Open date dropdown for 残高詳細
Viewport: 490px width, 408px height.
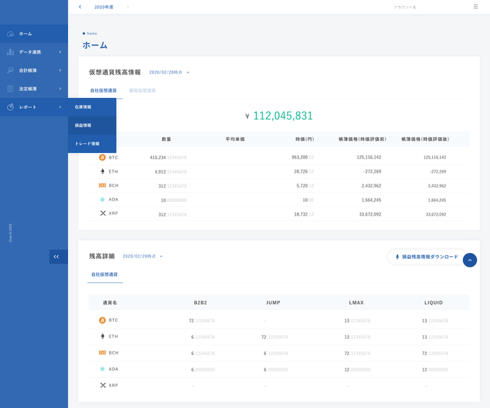click(x=143, y=256)
